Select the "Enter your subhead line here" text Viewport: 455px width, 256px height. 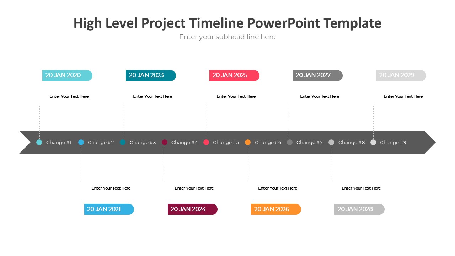point(227,37)
